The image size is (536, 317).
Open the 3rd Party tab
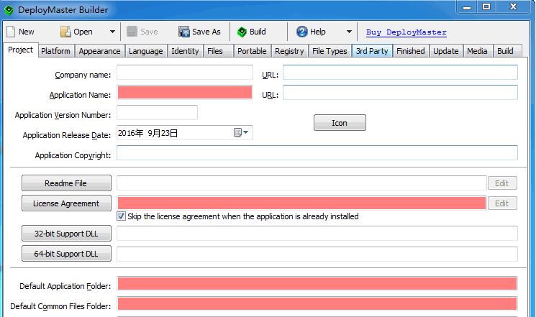tap(372, 51)
